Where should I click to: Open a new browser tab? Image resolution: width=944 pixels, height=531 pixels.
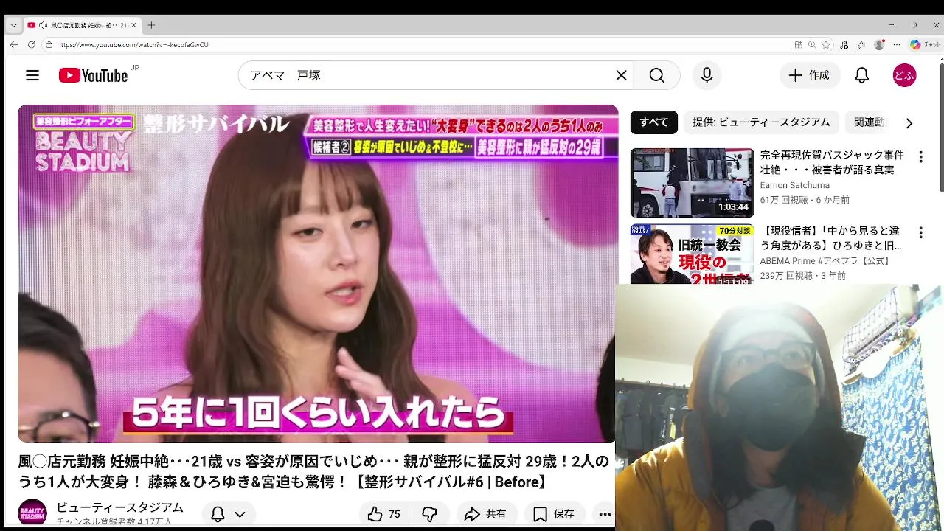151,25
